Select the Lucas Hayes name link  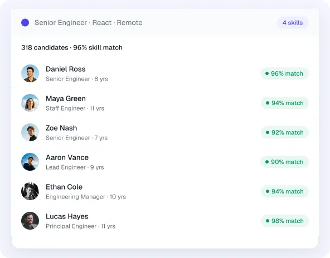click(67, 216)
